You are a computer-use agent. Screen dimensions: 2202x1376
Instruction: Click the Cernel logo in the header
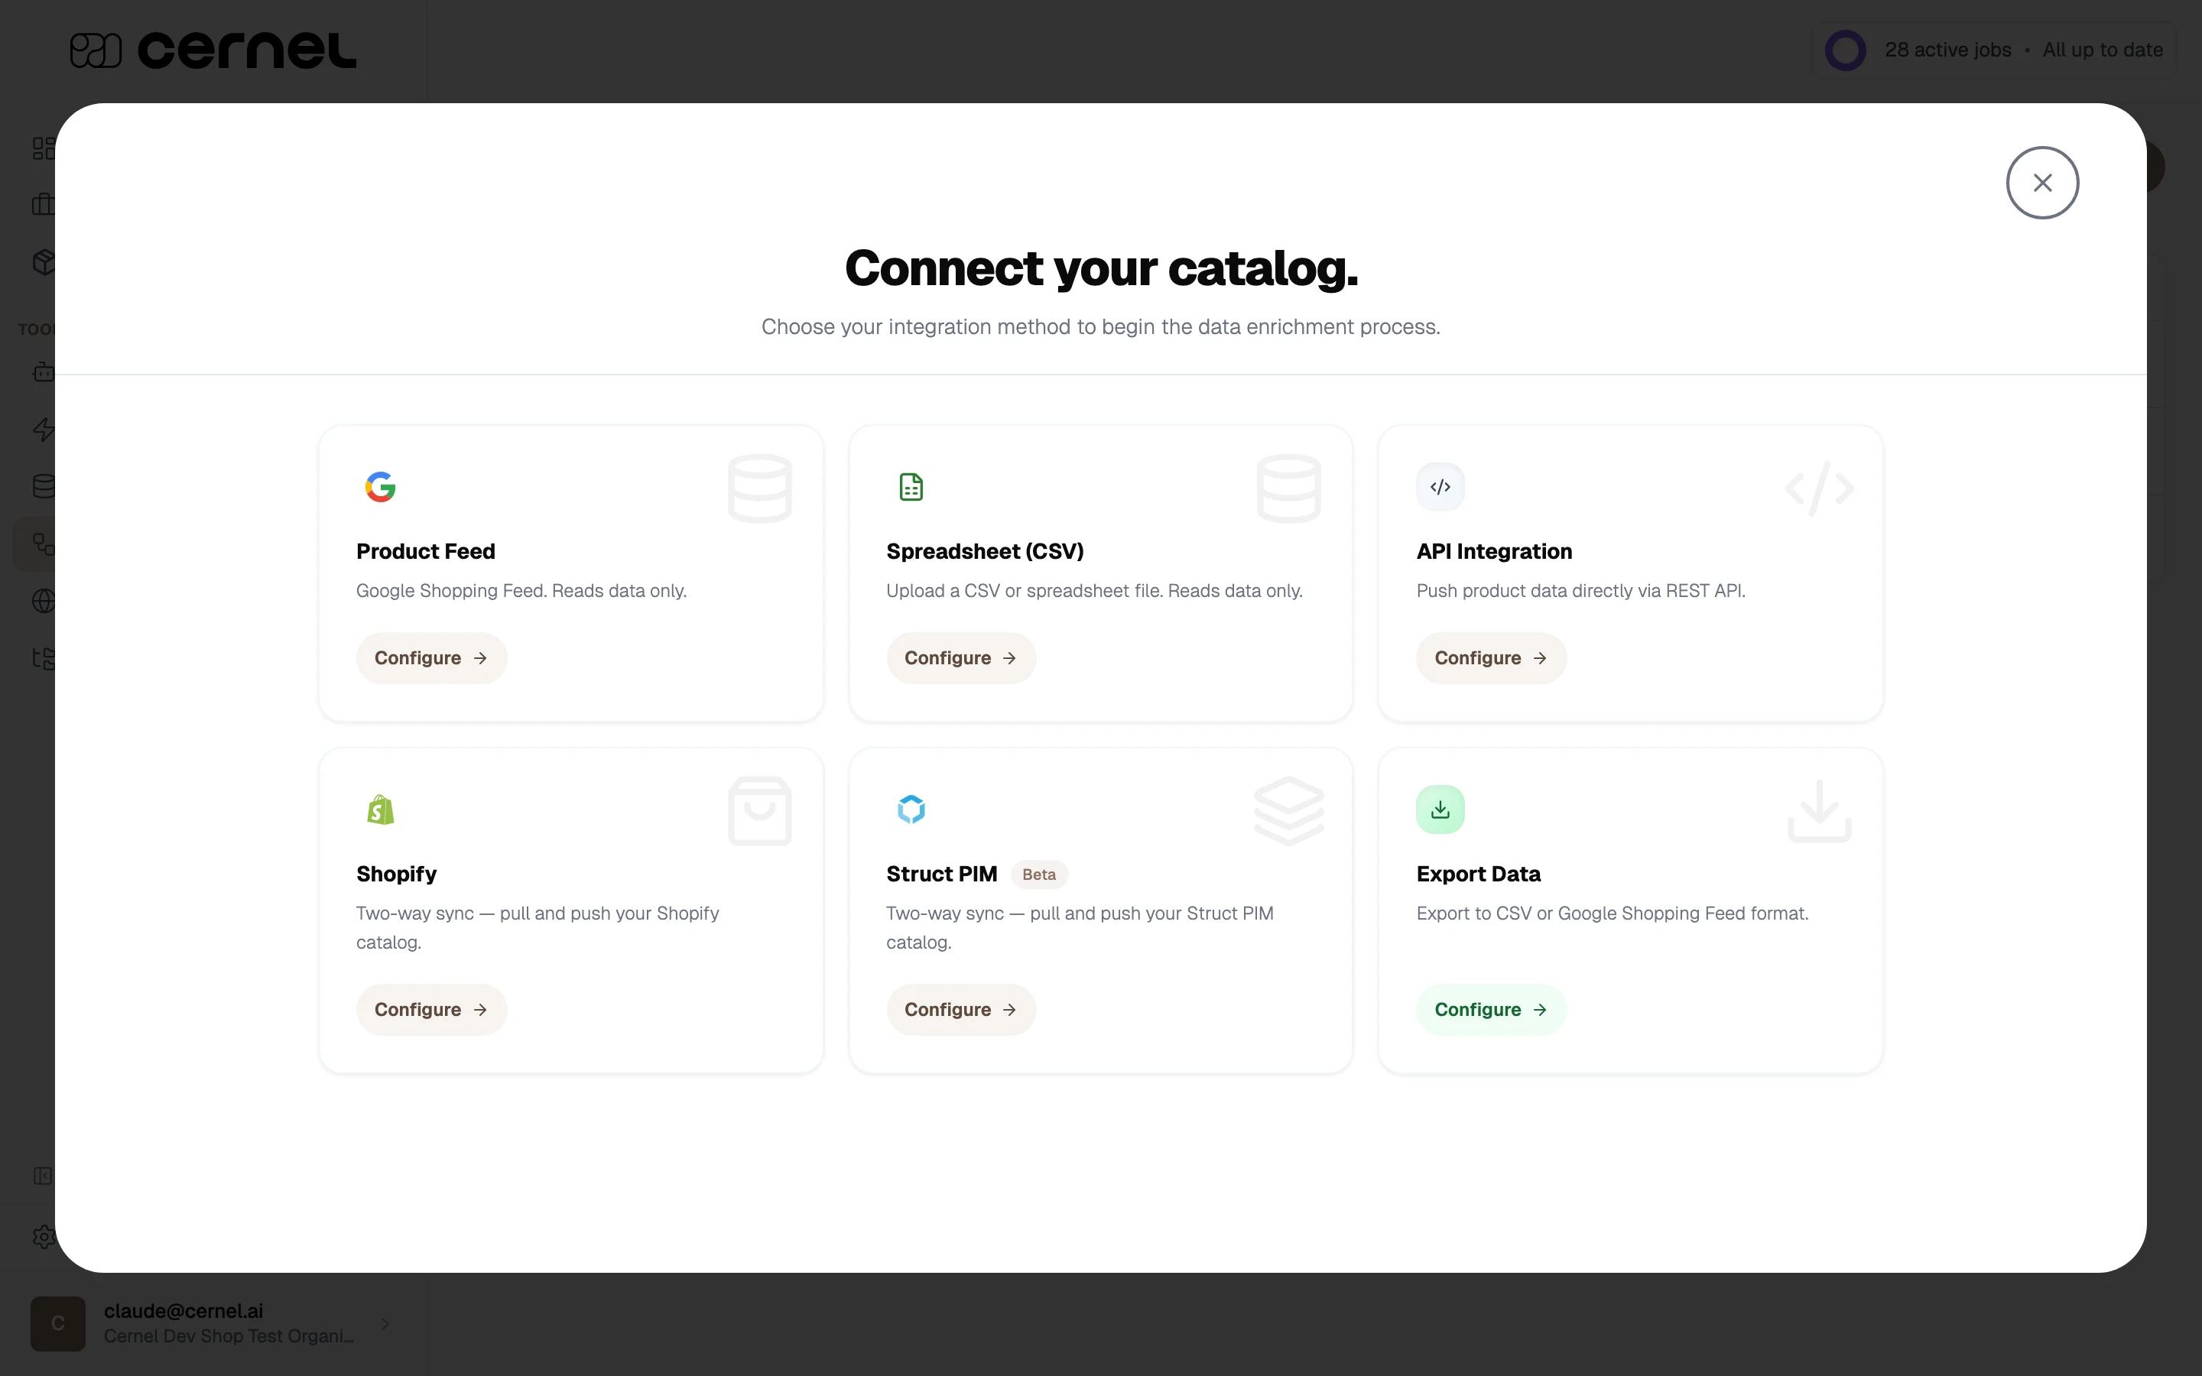pyautogui.click(x=213, y=50)
